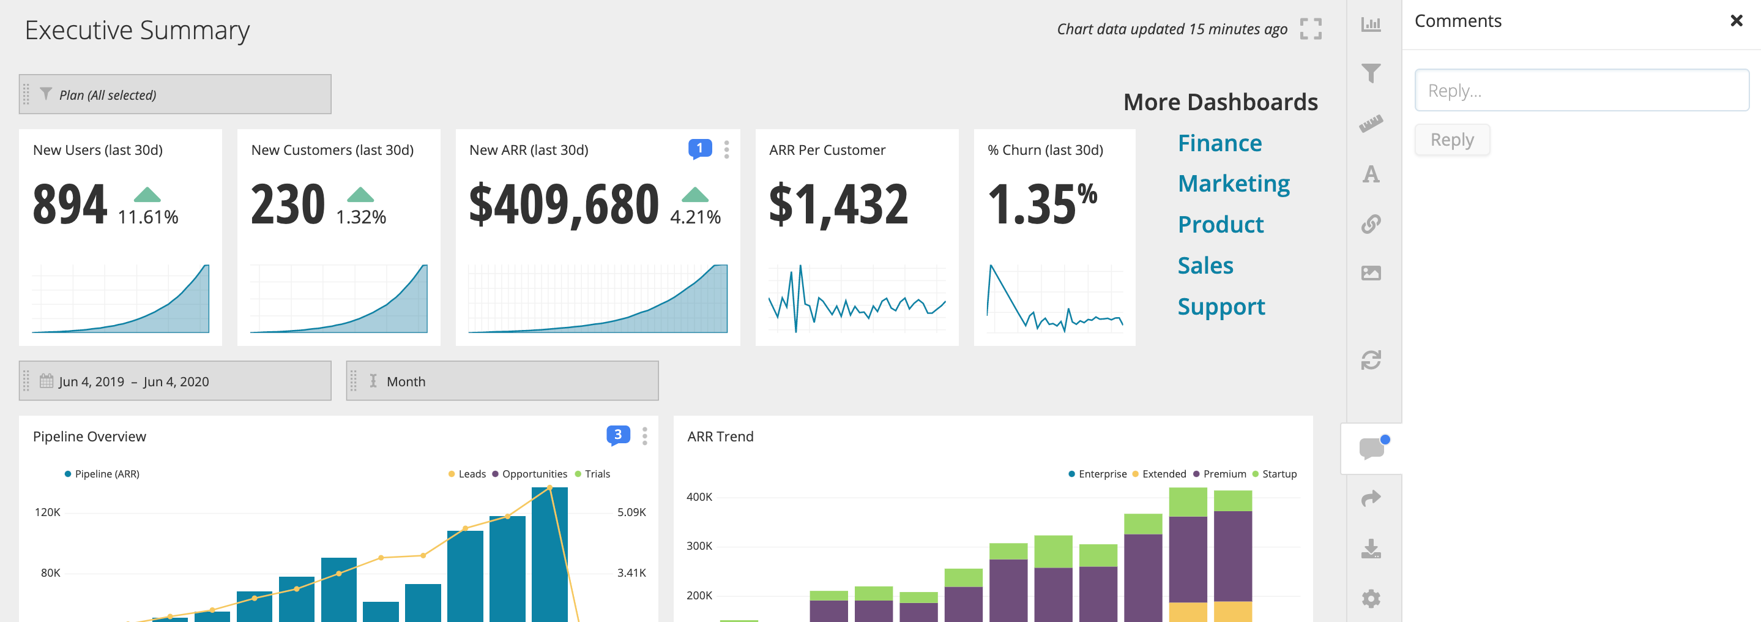Click the 230 New Customers value
The width and height of the screenshot is (1761, 622).
click(x=288, y=204)
